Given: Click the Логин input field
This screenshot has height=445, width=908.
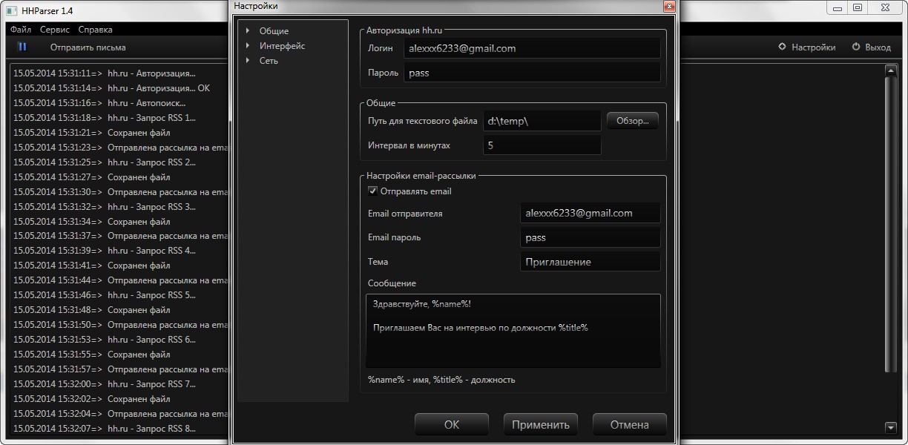Looking at the screenshot, I should pos(532,48).
